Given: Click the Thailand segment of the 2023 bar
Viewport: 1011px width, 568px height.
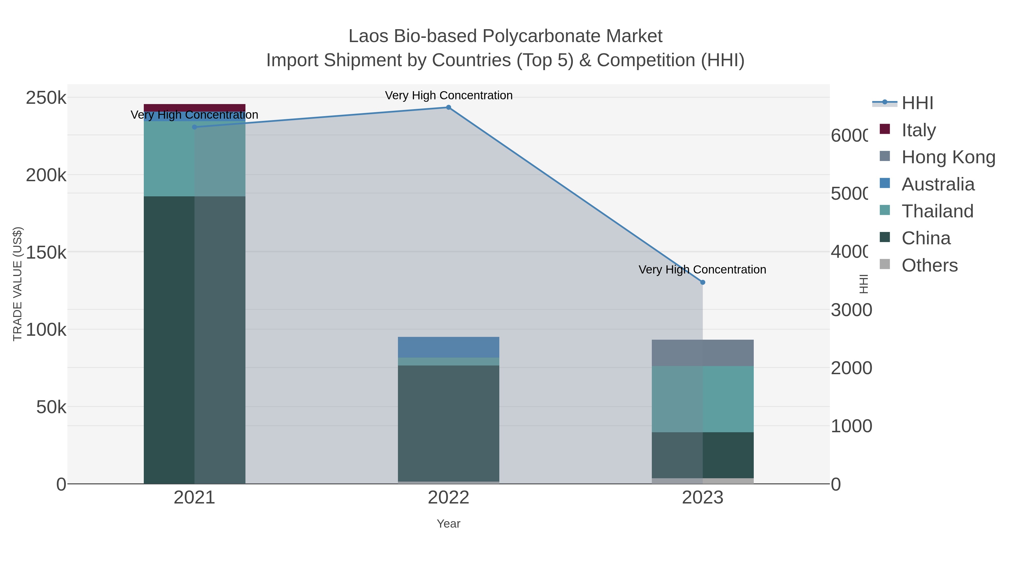Looking at the screenshot, I should (703, 399).
